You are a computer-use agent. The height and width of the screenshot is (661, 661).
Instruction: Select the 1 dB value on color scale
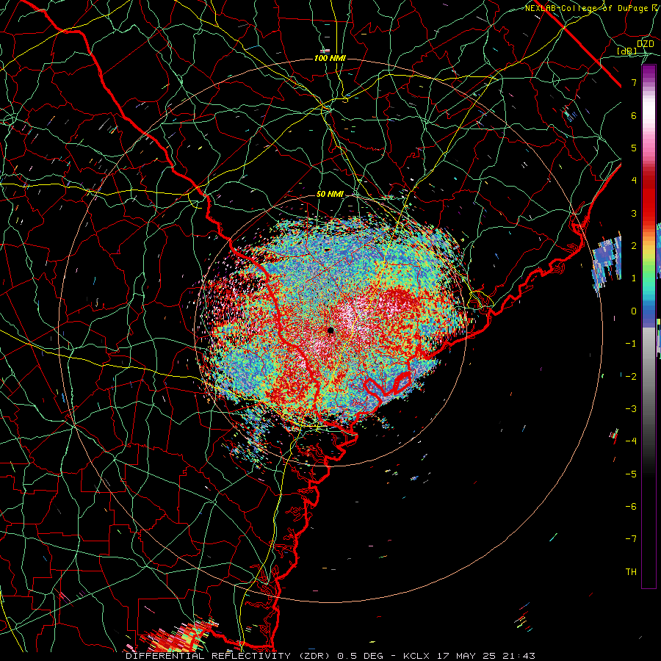[634, 278]
